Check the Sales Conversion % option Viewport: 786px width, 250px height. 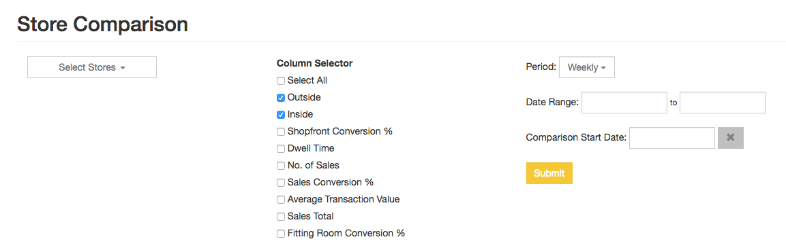281,183
